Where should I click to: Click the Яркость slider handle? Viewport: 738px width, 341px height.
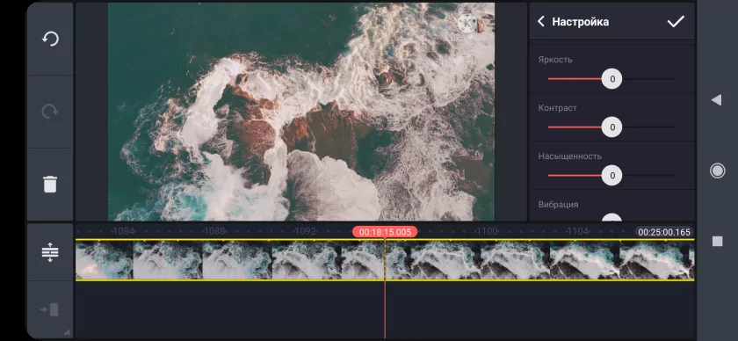611,78
